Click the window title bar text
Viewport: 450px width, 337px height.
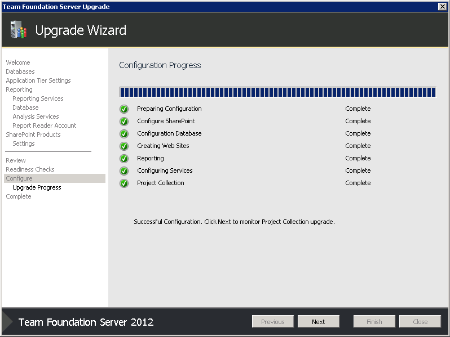coord(56,7)
